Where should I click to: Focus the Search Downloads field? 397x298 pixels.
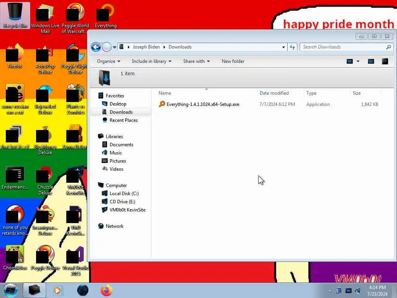coord(343,47)
